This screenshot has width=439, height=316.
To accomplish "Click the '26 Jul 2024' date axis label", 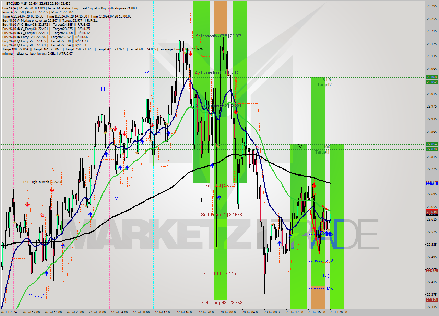I will [x=9, y=312].
